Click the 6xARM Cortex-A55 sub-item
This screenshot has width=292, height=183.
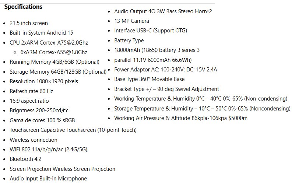54,52
